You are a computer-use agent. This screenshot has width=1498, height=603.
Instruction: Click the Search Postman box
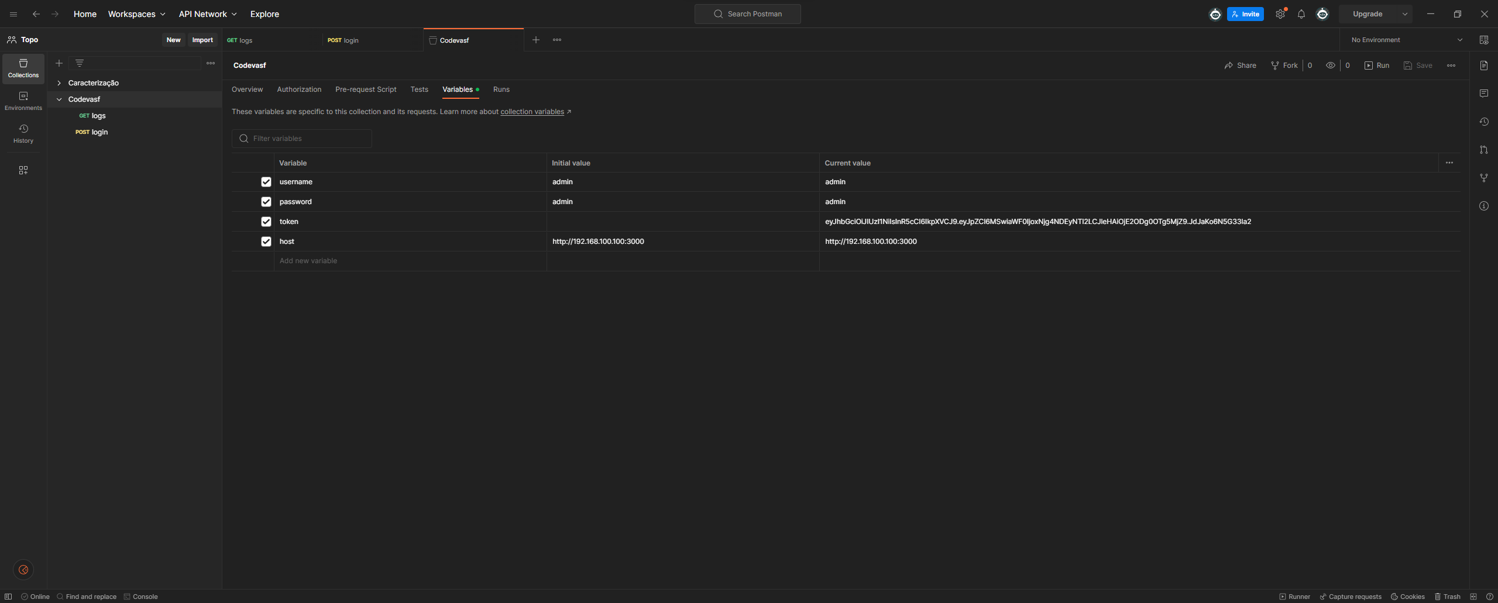(747, 14)
